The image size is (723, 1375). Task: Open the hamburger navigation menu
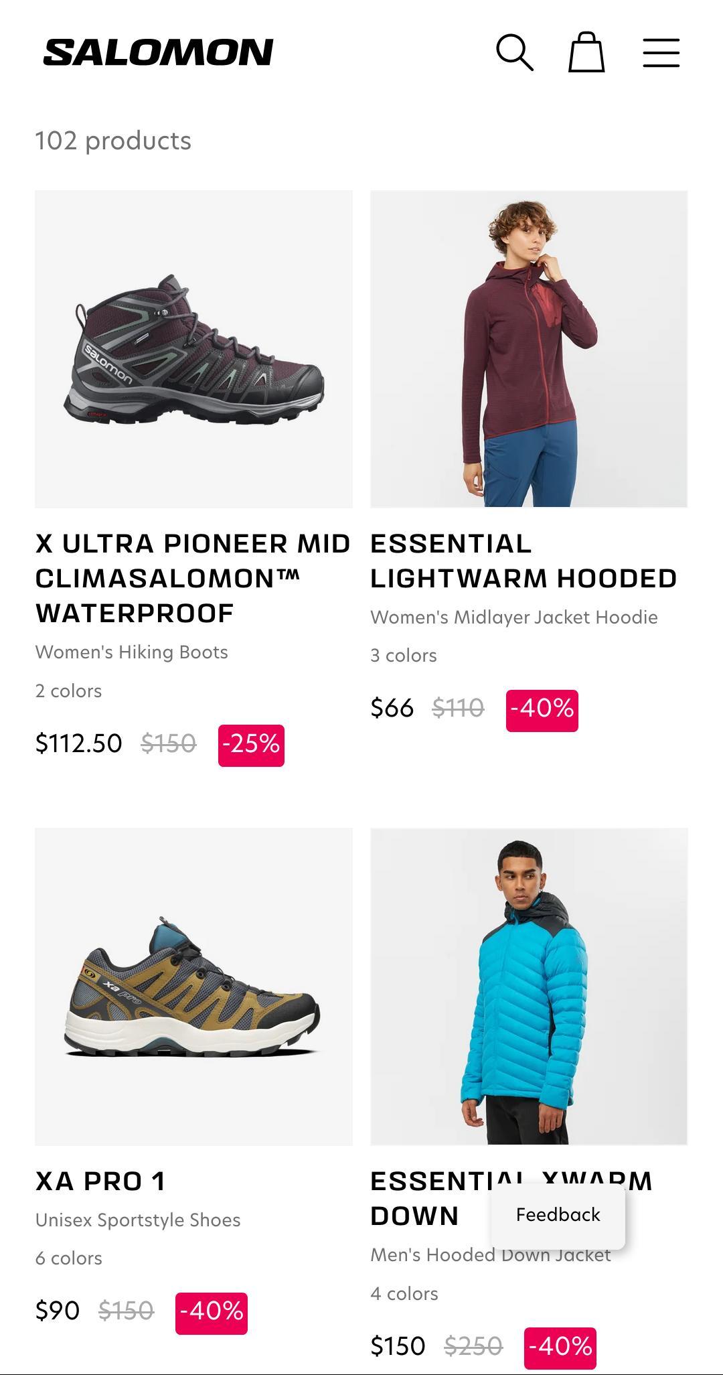pyautogui.click(x=661, y=52)
